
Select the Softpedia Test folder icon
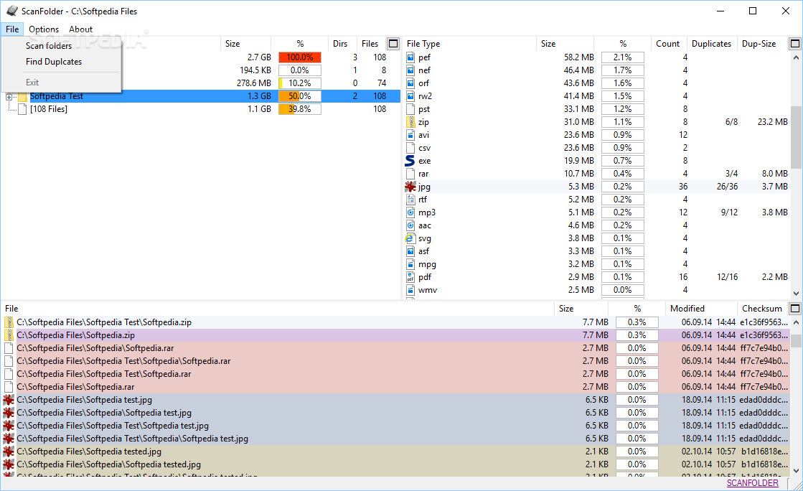pyautogui.click(x=22, y=96)
